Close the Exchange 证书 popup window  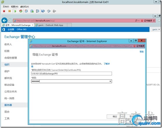142,41
